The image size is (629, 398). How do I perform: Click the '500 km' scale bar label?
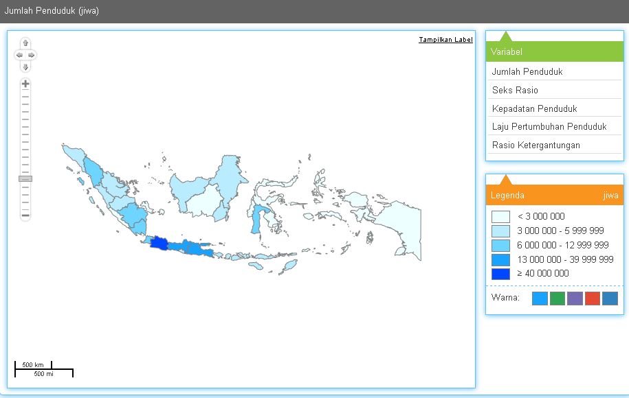[33, 365]
